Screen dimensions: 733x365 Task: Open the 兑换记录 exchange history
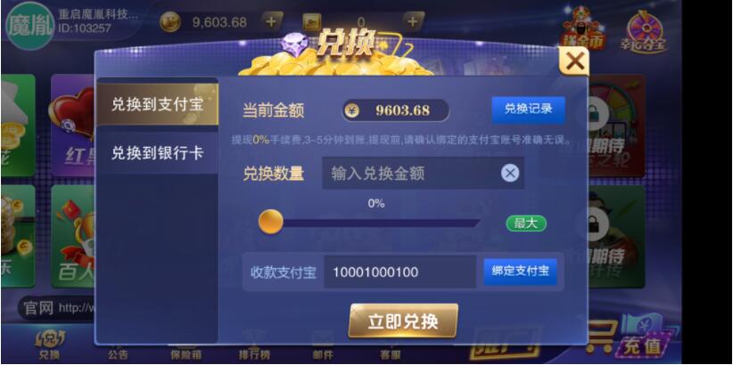(528, 109)
